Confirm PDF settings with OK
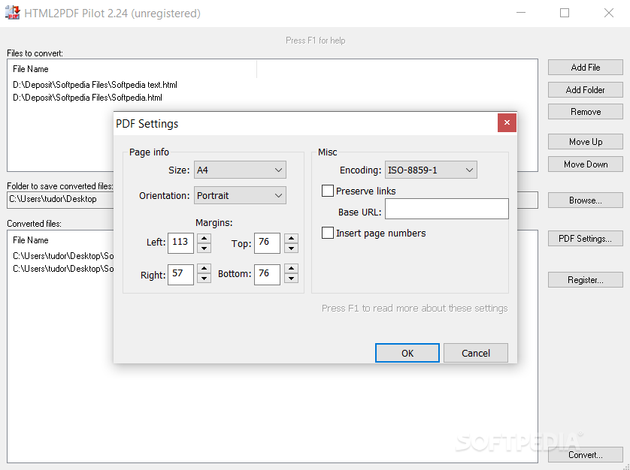 (407, 353)
